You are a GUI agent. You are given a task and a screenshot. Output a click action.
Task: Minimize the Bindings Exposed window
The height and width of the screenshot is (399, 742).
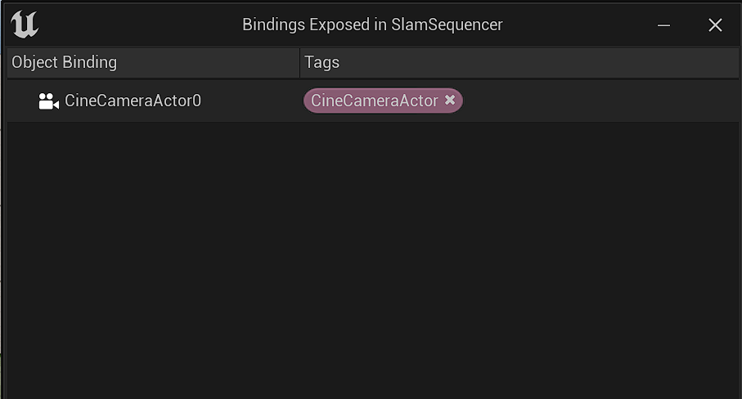pos(664,25)
